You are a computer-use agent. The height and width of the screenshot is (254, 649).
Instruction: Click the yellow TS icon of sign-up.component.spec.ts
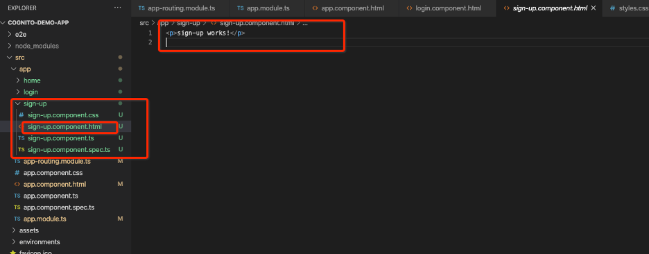21,150
